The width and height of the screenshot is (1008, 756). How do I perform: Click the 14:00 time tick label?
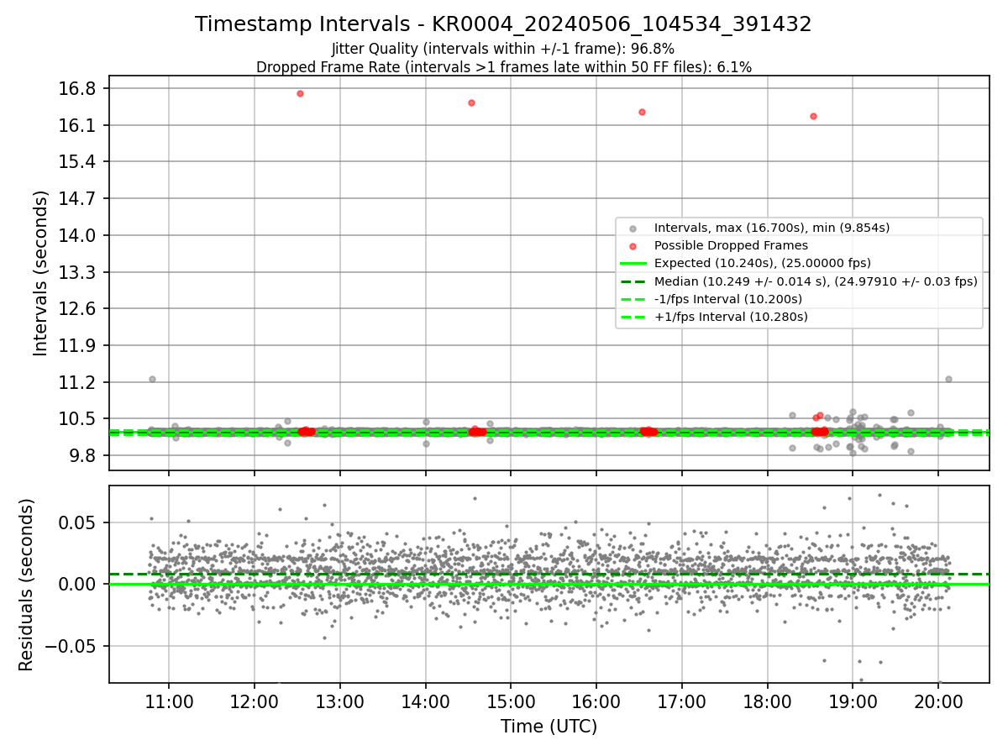(x=426, y=701)
